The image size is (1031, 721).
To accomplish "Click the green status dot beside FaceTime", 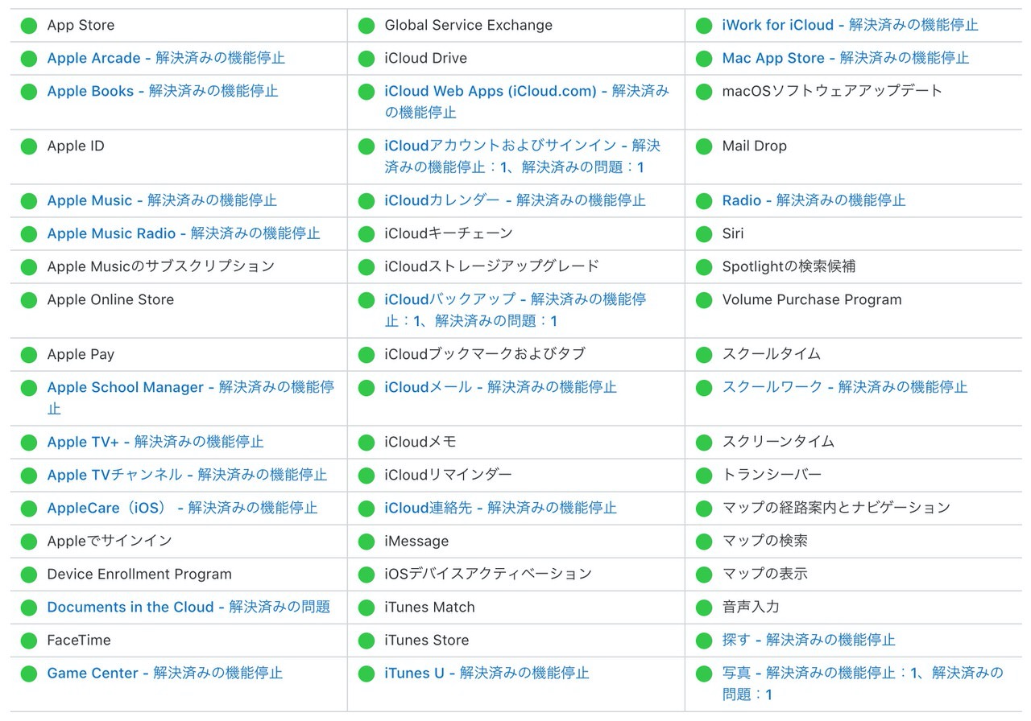I will point(29,641).
